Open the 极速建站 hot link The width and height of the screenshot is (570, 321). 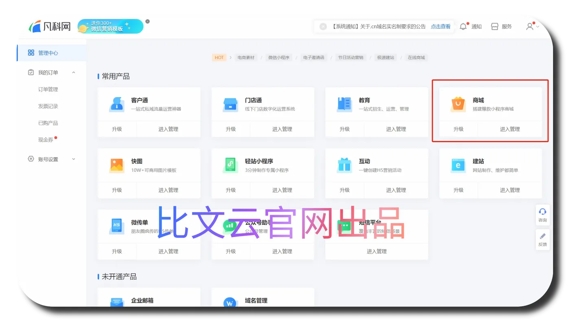[x=386, y=57]
